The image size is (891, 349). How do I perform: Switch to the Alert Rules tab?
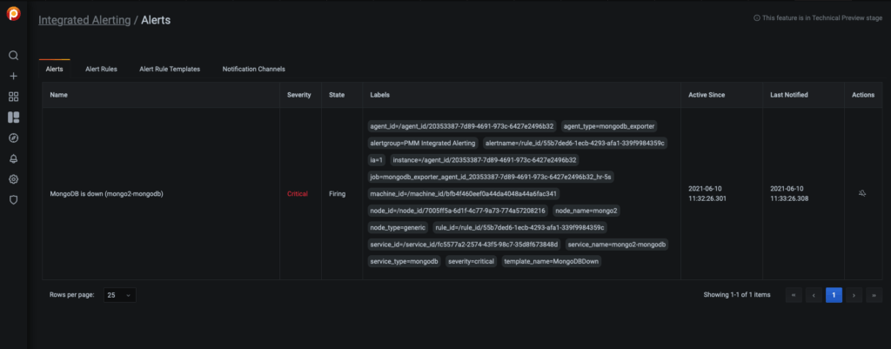[101, 69]
